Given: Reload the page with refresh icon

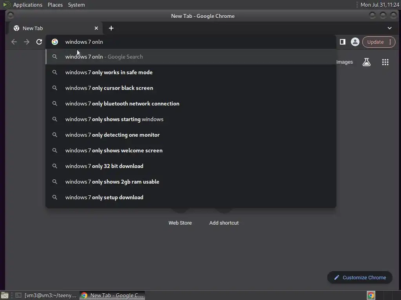Looking at the screenshot, I should 39,42.
